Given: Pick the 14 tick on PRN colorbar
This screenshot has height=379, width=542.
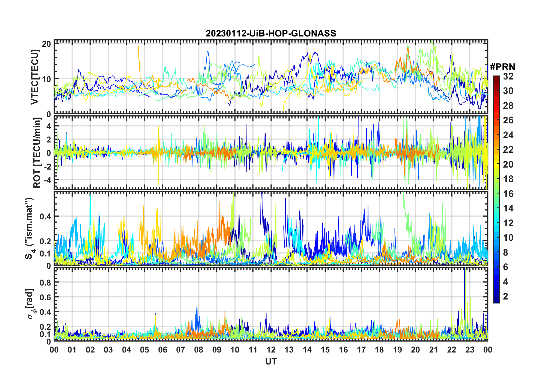Looking at the screenshot, I should [x=508, y=208].
